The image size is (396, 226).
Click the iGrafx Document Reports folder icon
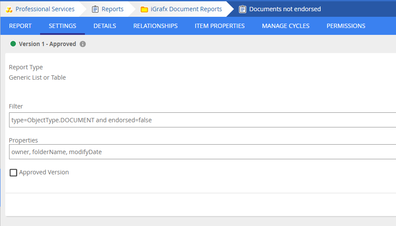pos(144,9)
